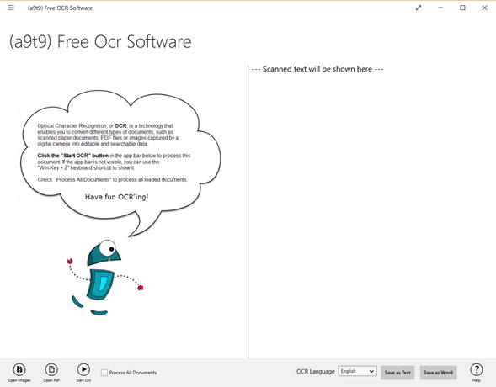Screen dimensions: 496x387
Task: Click the window title text in the title bar
Action: [x=60, y=8]
